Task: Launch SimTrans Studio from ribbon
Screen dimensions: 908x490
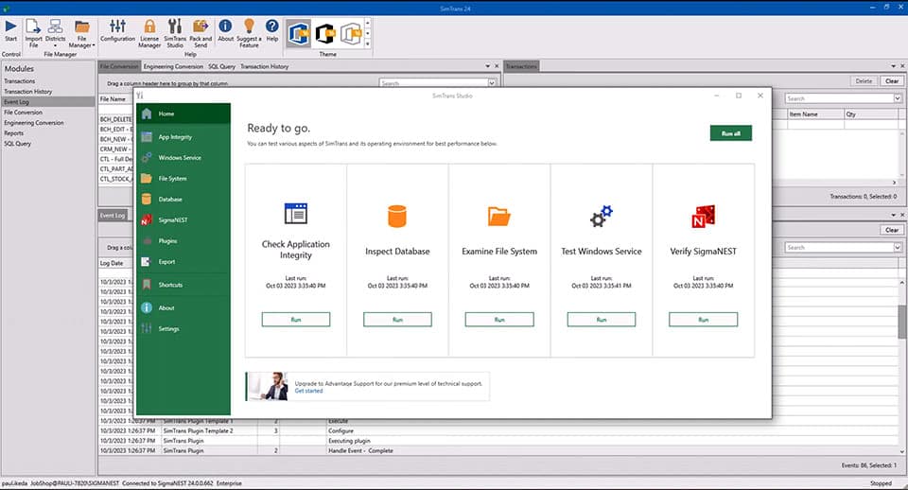Action: tap(175, 33)
